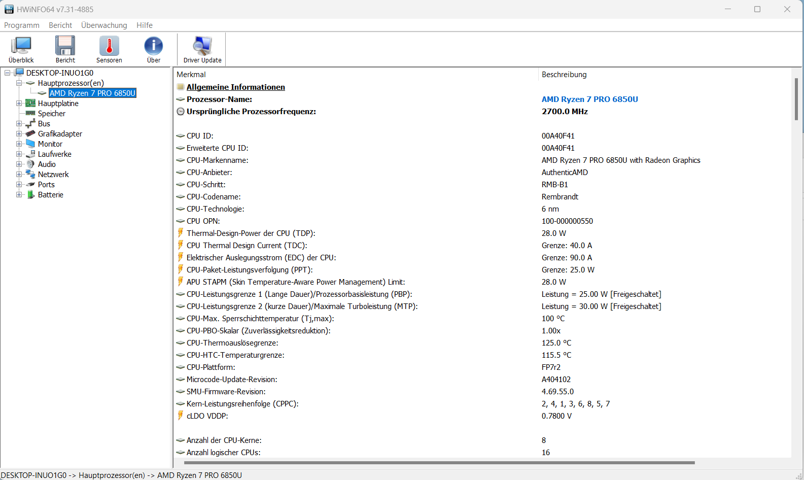Click the horizontal scrollbar in details panel

click(439, 463)
